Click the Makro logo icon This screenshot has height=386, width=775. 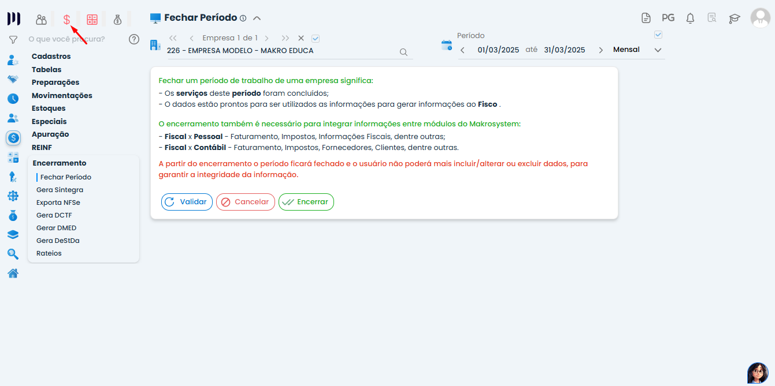click(13, 19)
